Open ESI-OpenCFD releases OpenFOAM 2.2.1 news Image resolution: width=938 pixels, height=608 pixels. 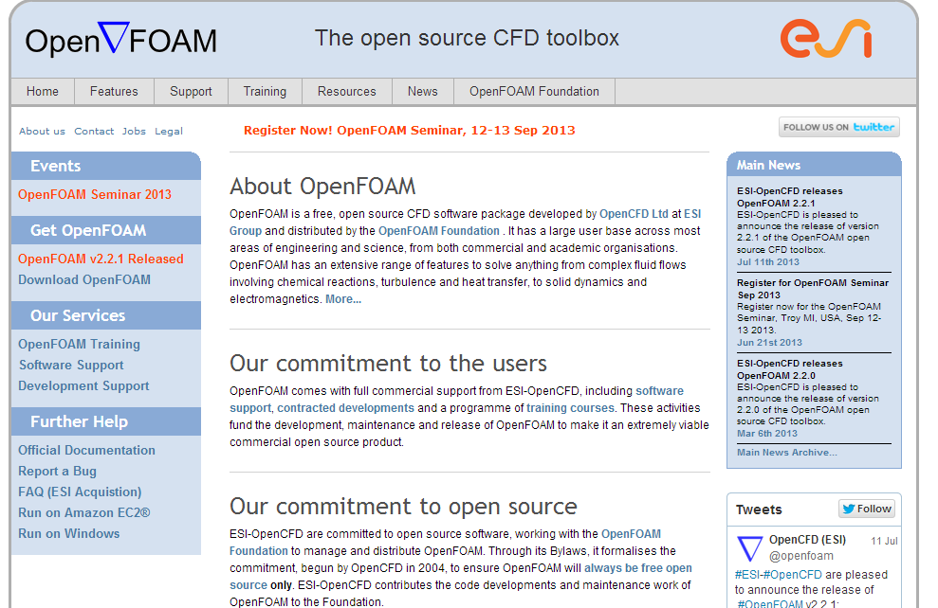[790, 197]
